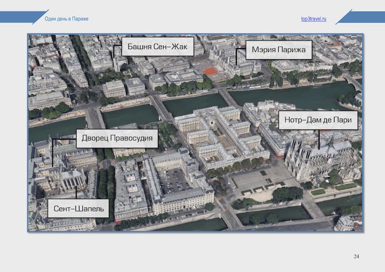
Task: Click the blue parallelogram on the header's left
Action: (x=19, y=18)
